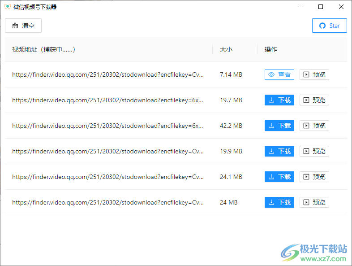The image size is (352, 266).
Task: Click the 19.7 MB size cell
Action: [x=231, y=100]
